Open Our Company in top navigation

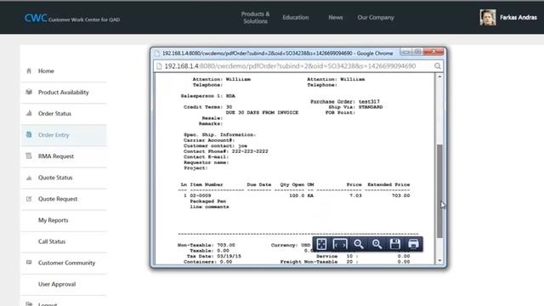point(376,17)
